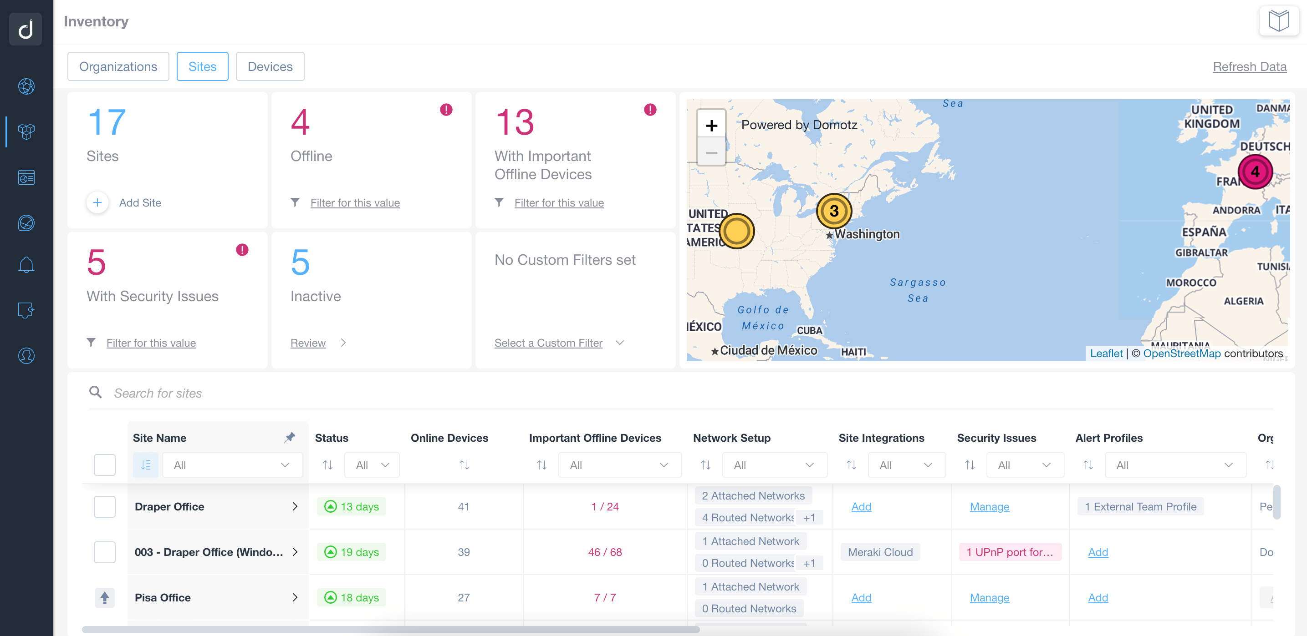Viewport: 1307px width, 636px height.
Task: Open the bell alerts icon in sidebar
Action: [26, 265]
